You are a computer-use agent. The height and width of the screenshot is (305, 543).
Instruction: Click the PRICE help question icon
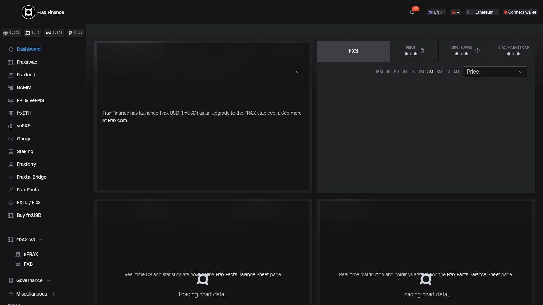pyautogui.click(x=422, y=50)
